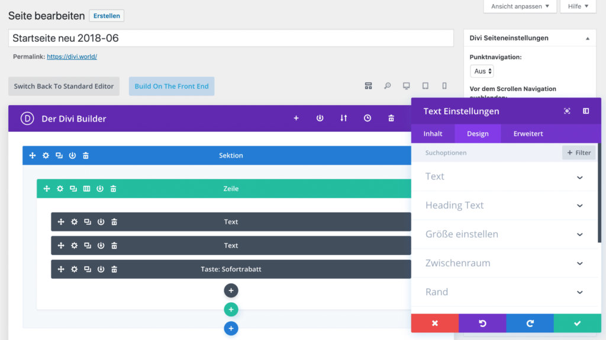Duplicate the Sektion

tap(59, 155)
